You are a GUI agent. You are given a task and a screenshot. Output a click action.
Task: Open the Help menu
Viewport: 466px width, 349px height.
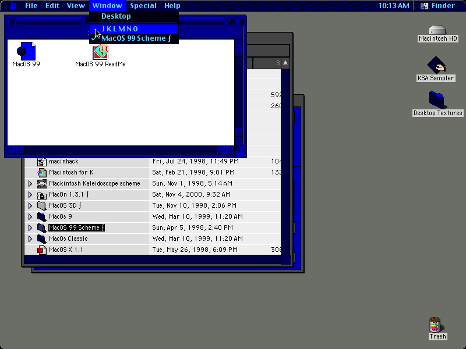point(172,6)
